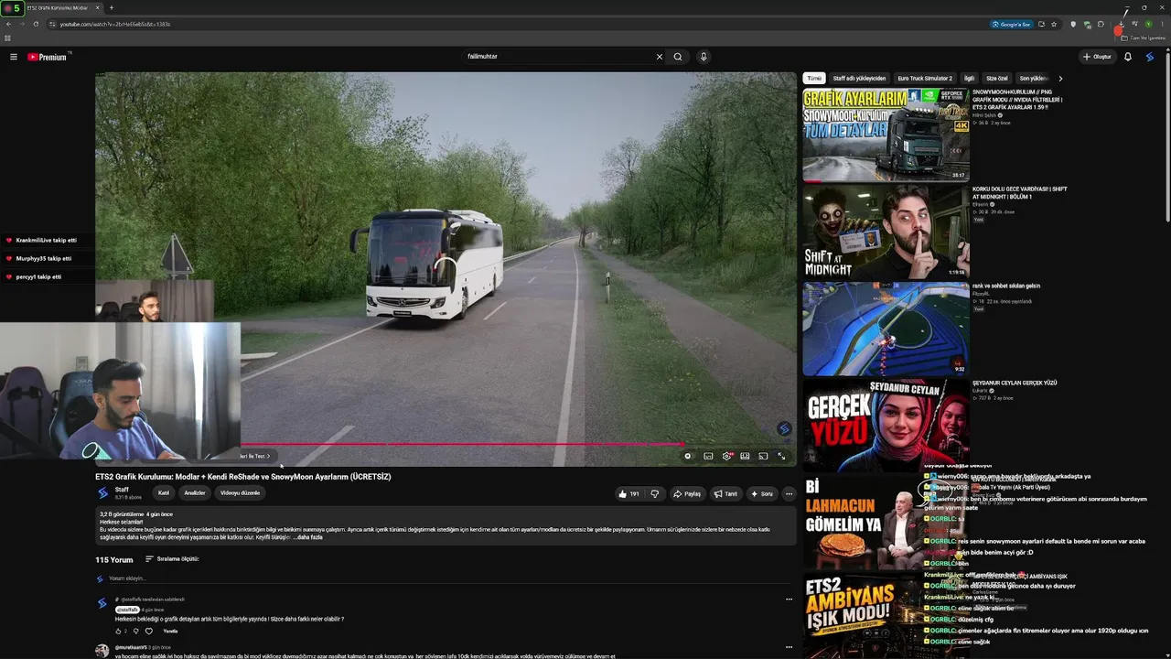1171x659 pixels.
Task: Open browser downloads icon
Action: pyautogui.click(x=1122, y=24)
